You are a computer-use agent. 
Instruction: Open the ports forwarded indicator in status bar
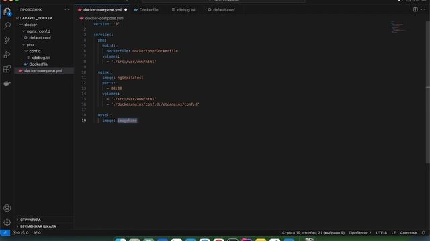click(x=37, y=233)
